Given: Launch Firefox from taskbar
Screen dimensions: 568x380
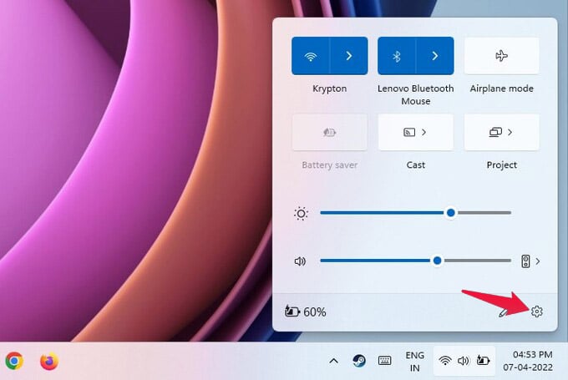Looking at the screenshot, I should [x=49, y=361].
